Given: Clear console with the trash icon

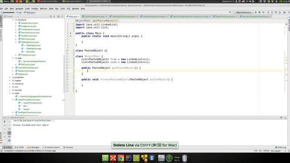Looking at the screenshot, I should pos(9,141).
